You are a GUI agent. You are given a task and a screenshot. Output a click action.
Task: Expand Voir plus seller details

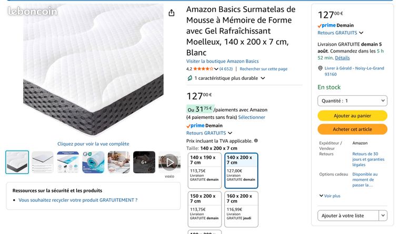click(x=330, y=196)
